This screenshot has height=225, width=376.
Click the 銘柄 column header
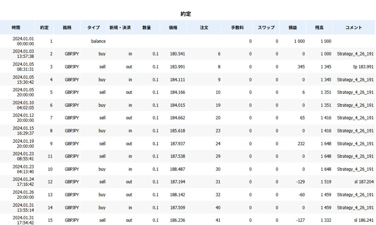tap(67, 28)
